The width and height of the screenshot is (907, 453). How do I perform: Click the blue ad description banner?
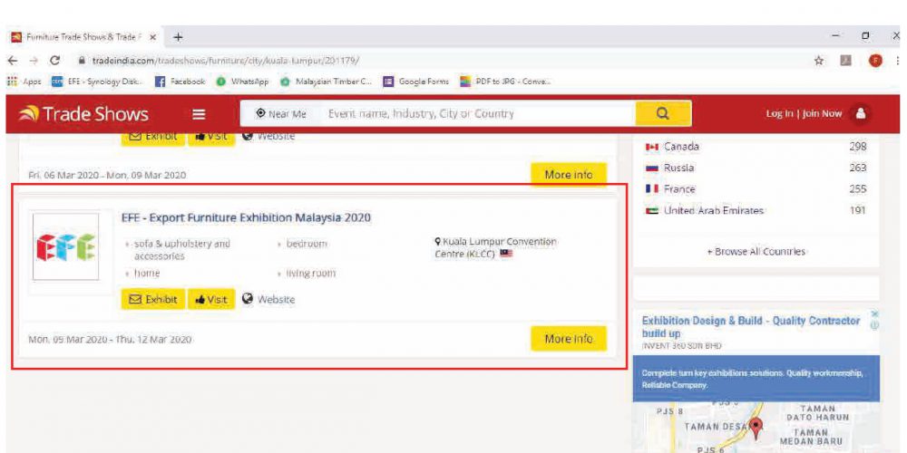click(x=756, y=379)
